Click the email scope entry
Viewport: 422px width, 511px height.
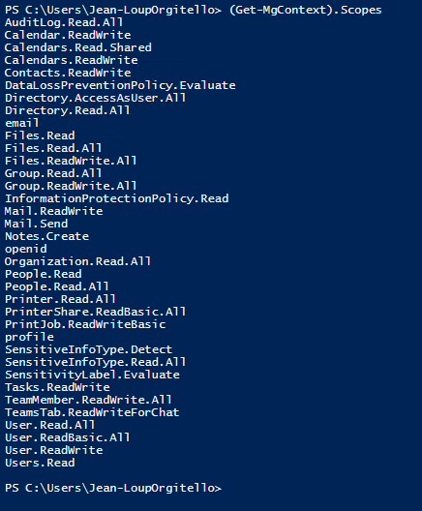pos(22,123)
